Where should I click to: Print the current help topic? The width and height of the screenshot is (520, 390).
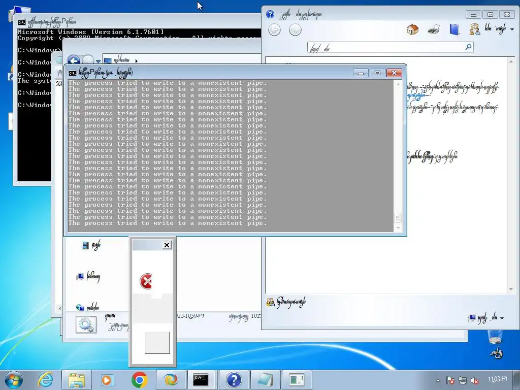coord(434,29)
